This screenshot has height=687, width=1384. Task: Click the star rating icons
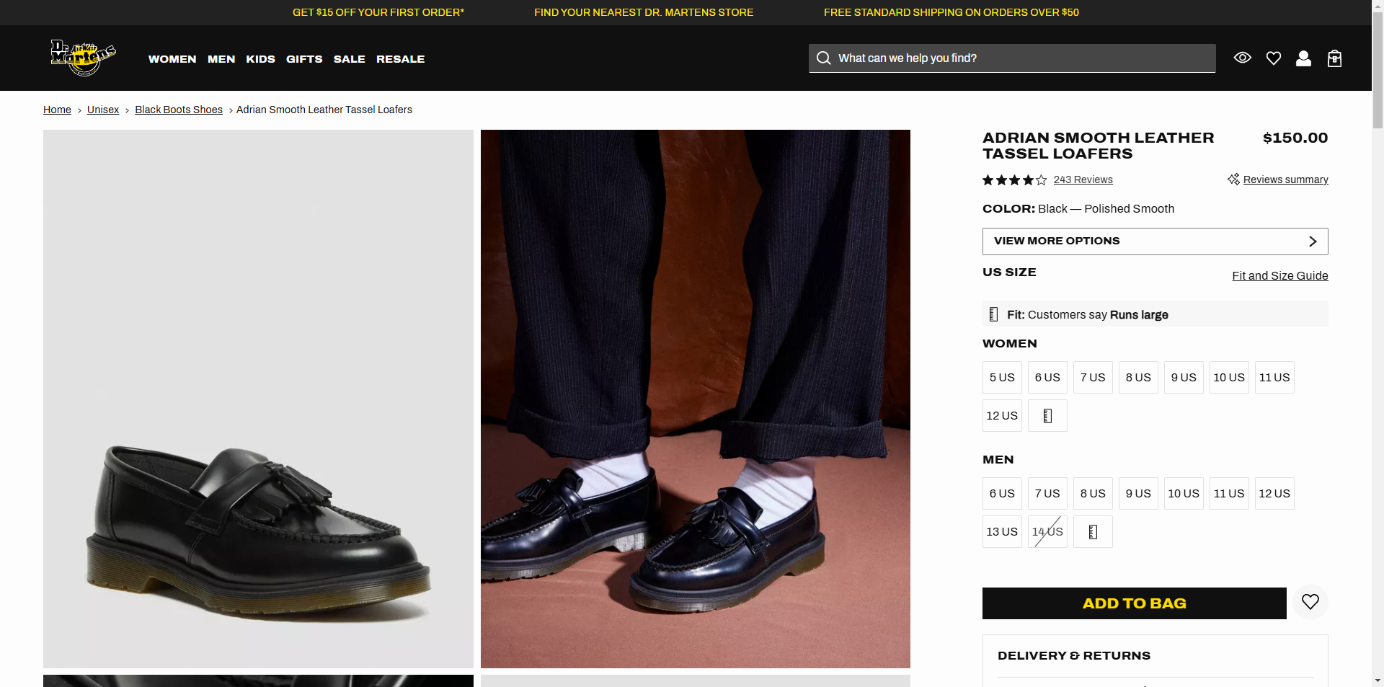click(1014, 180)
